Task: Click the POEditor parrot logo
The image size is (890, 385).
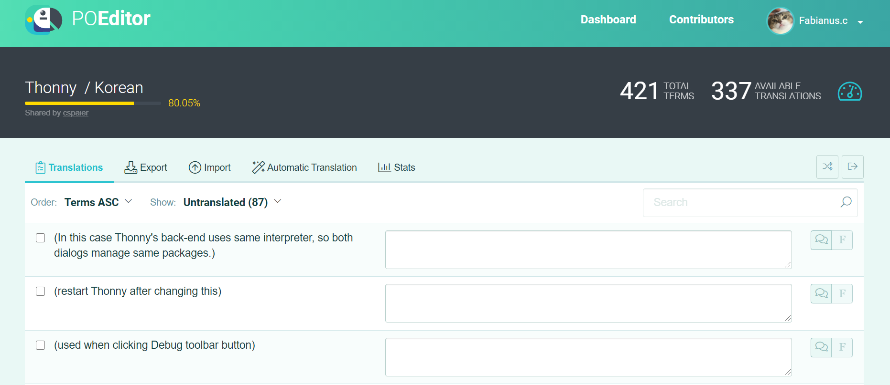Action: pyautogui.click(x=43, y=20)
